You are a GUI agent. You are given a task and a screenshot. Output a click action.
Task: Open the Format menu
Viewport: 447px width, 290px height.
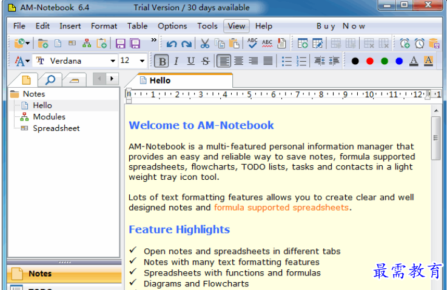pyautogui.click(x=104, y=26)
